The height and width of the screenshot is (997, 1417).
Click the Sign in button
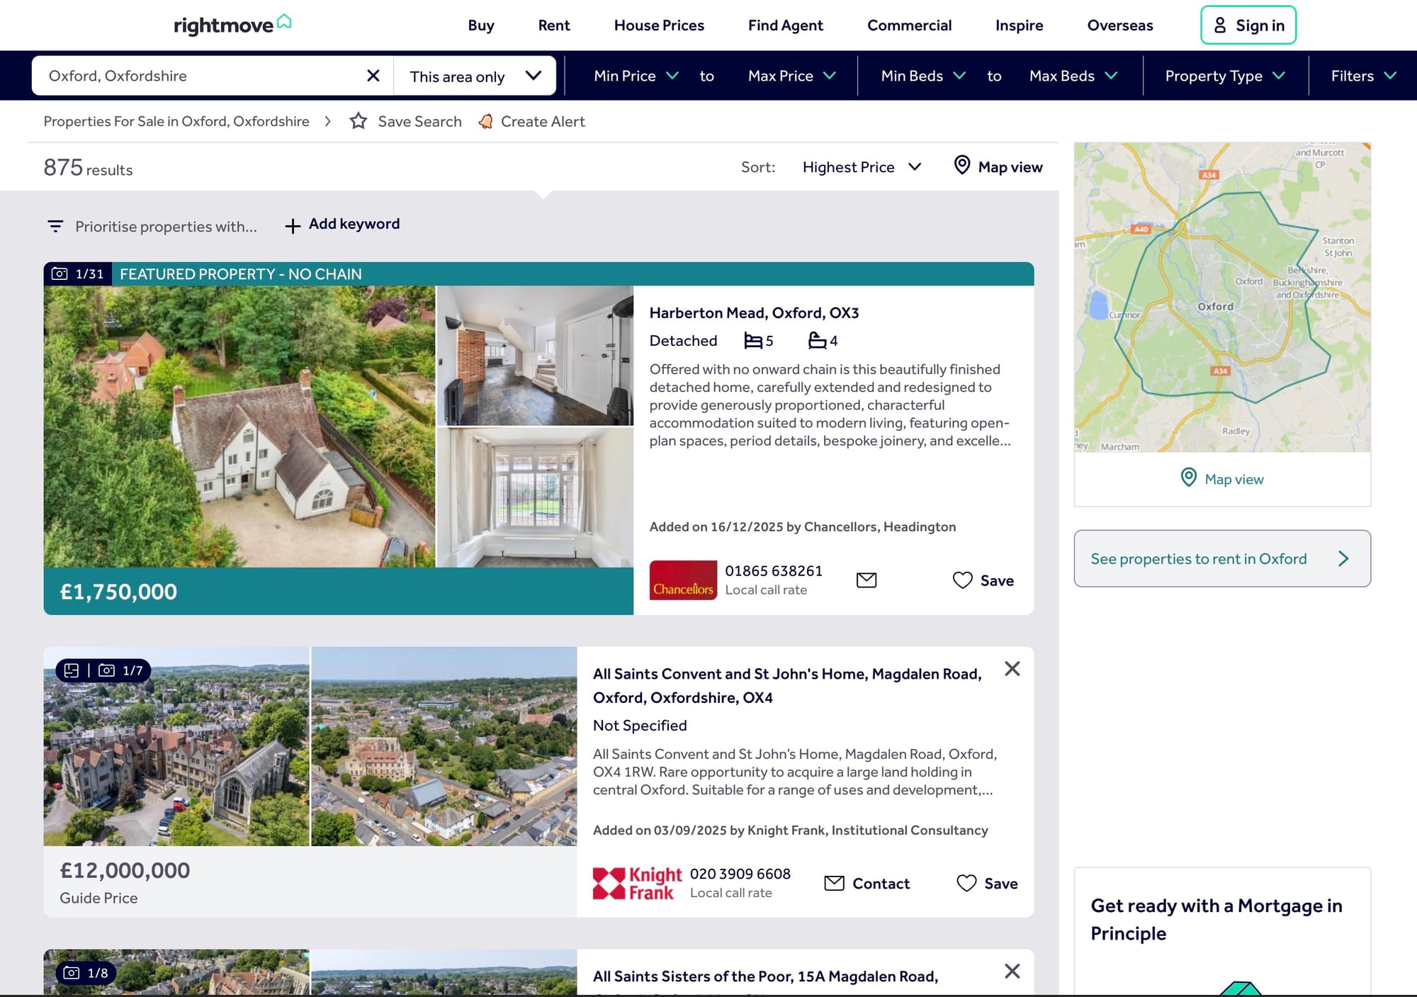tap(1248, 26)
